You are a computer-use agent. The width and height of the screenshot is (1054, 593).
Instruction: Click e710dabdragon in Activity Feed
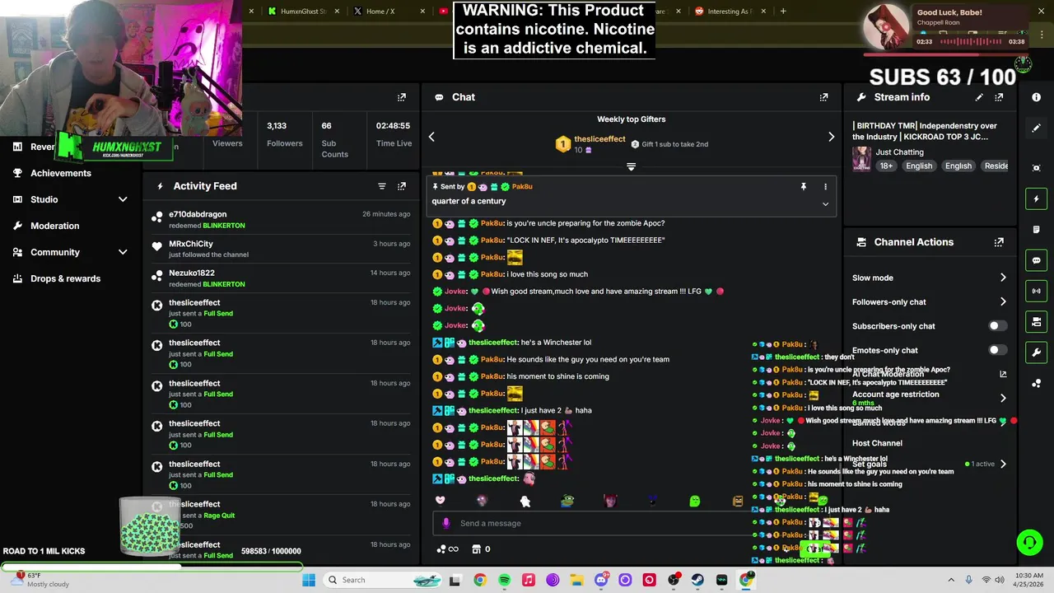[198, 214]
